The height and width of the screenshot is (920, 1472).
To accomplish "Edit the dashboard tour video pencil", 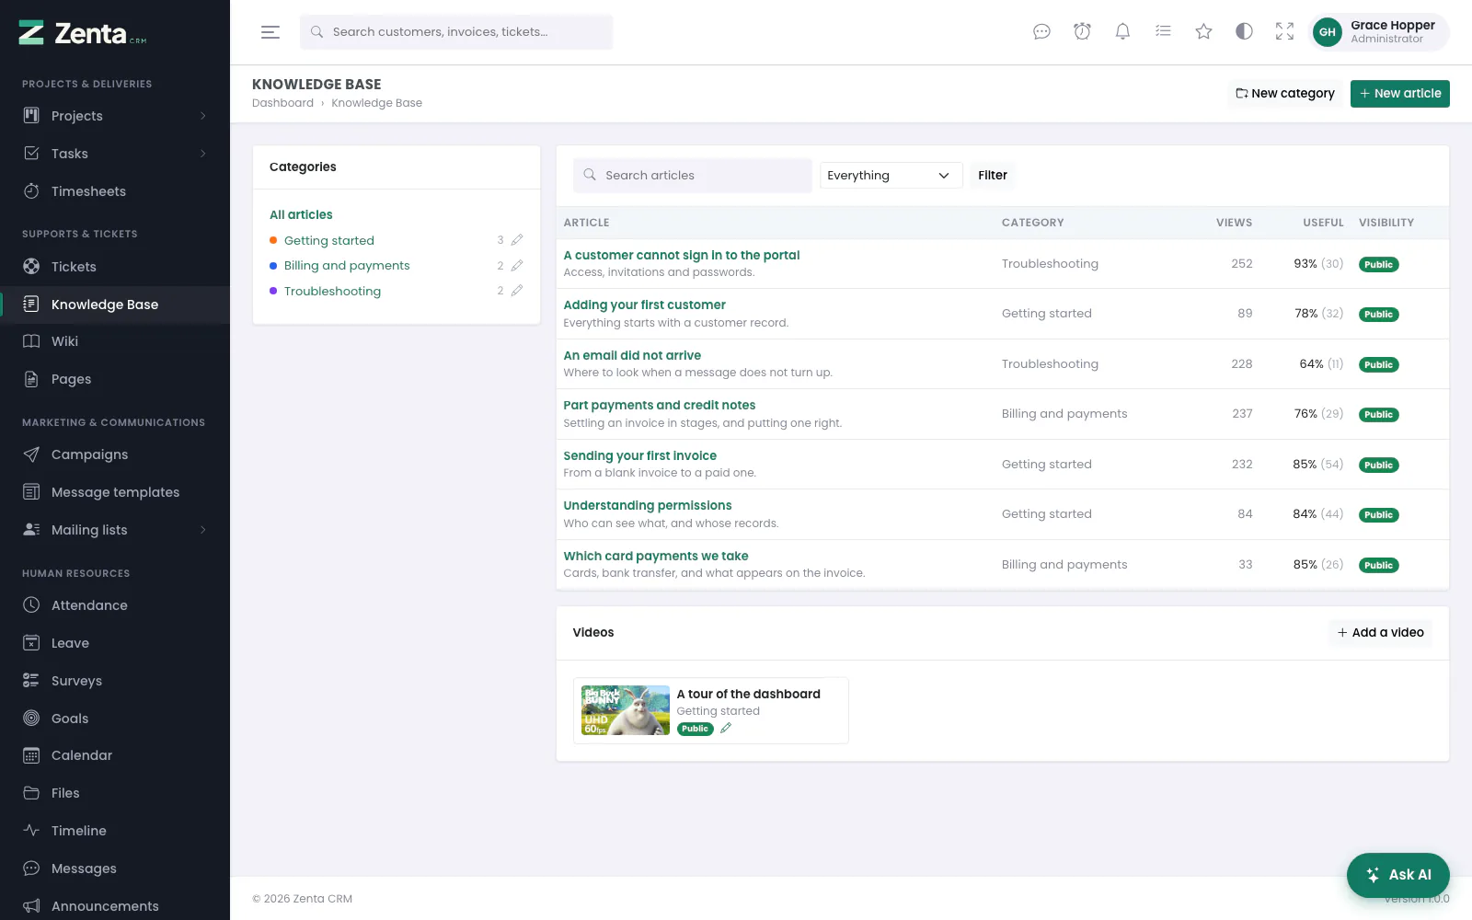I will [726, 729].
